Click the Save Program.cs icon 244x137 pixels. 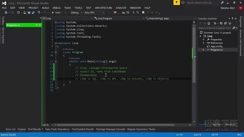[x=29, y=13]
